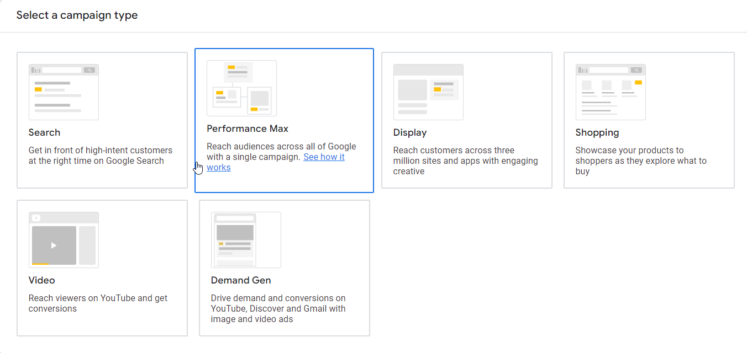Screen dimensions: 747x353
Task: Pick the Demand Gen campaign title
Action: click(241, 280)
